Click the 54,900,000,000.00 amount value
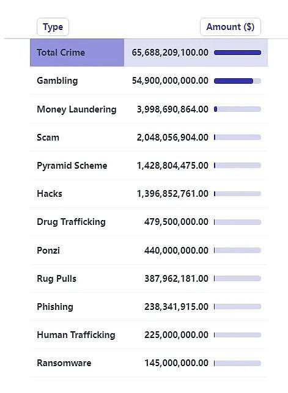The image size is (288, 393). 170,81
